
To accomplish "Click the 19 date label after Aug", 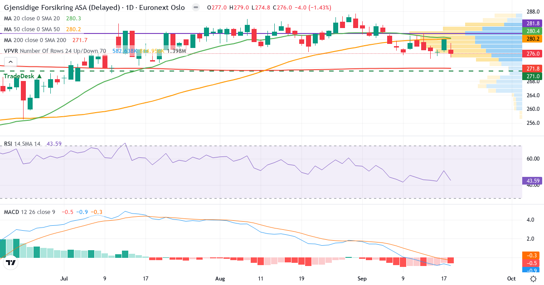I will pos(301,279).
